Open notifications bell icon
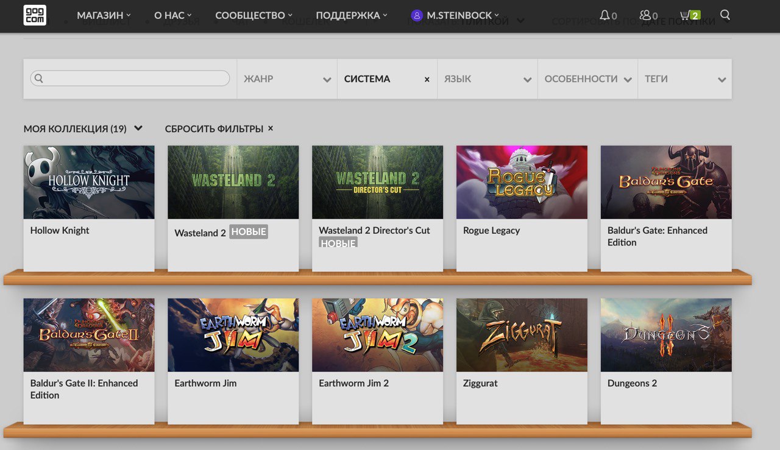 tap(604, 15)
